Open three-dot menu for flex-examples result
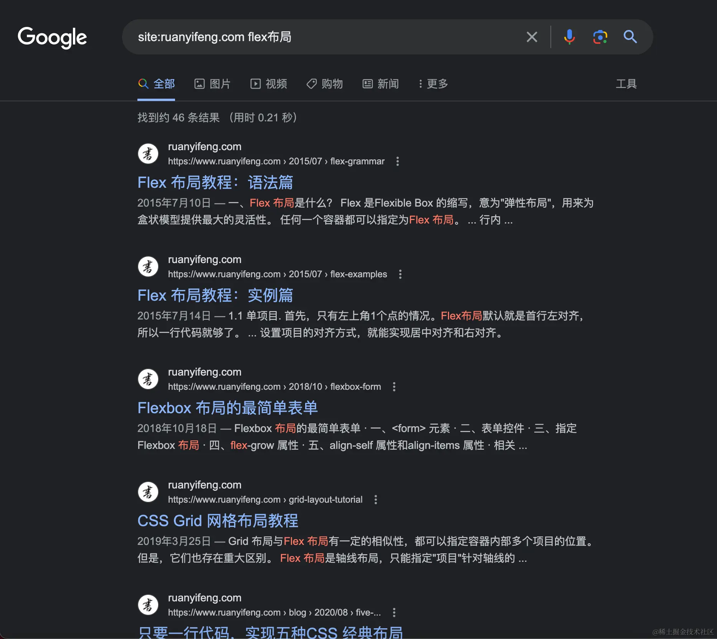This screenshot has width=717, height=639. [400, 274]
